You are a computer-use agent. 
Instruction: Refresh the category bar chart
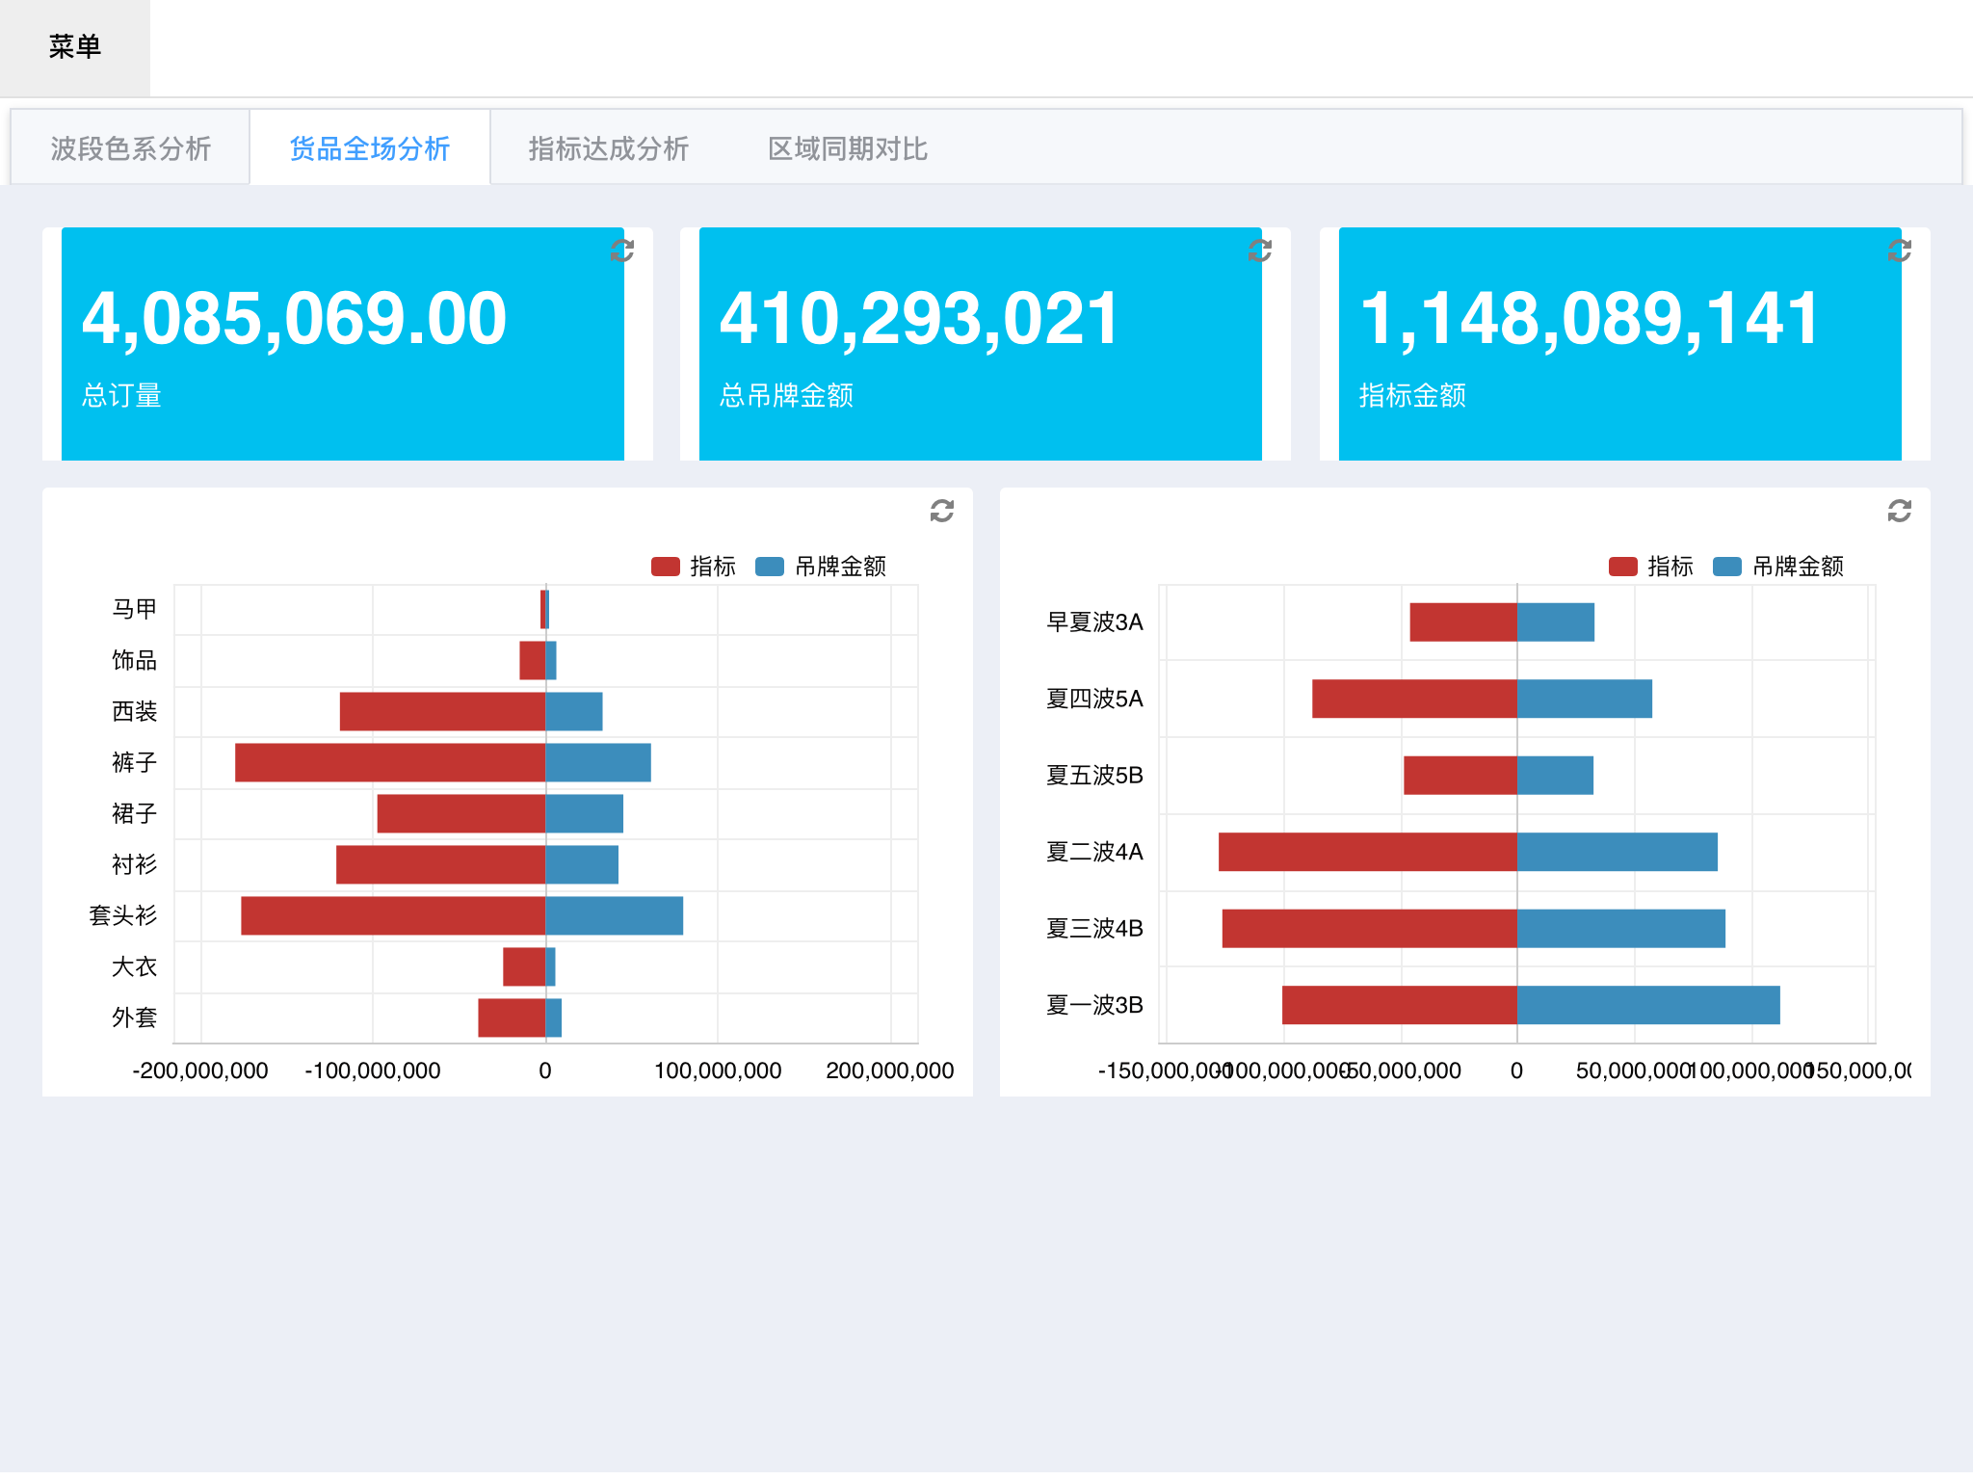tap(942, 511)
